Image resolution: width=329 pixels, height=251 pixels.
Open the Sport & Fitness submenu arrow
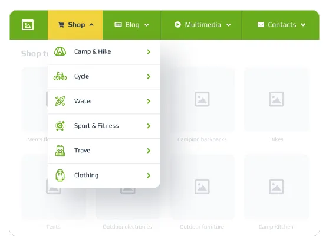coord(149,126)
